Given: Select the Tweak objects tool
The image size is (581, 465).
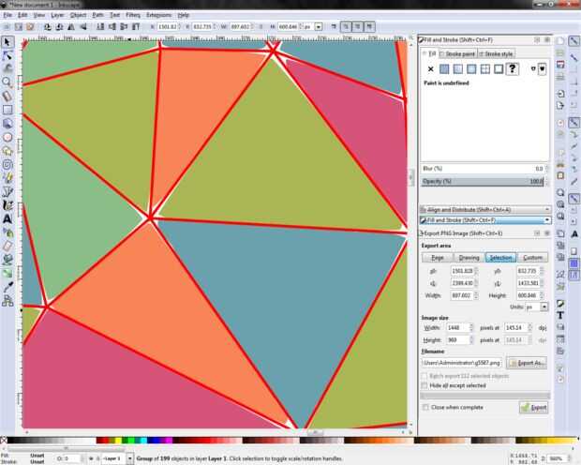Looking at the screenshot, I should pyautogui.click(x=7, y=68).
